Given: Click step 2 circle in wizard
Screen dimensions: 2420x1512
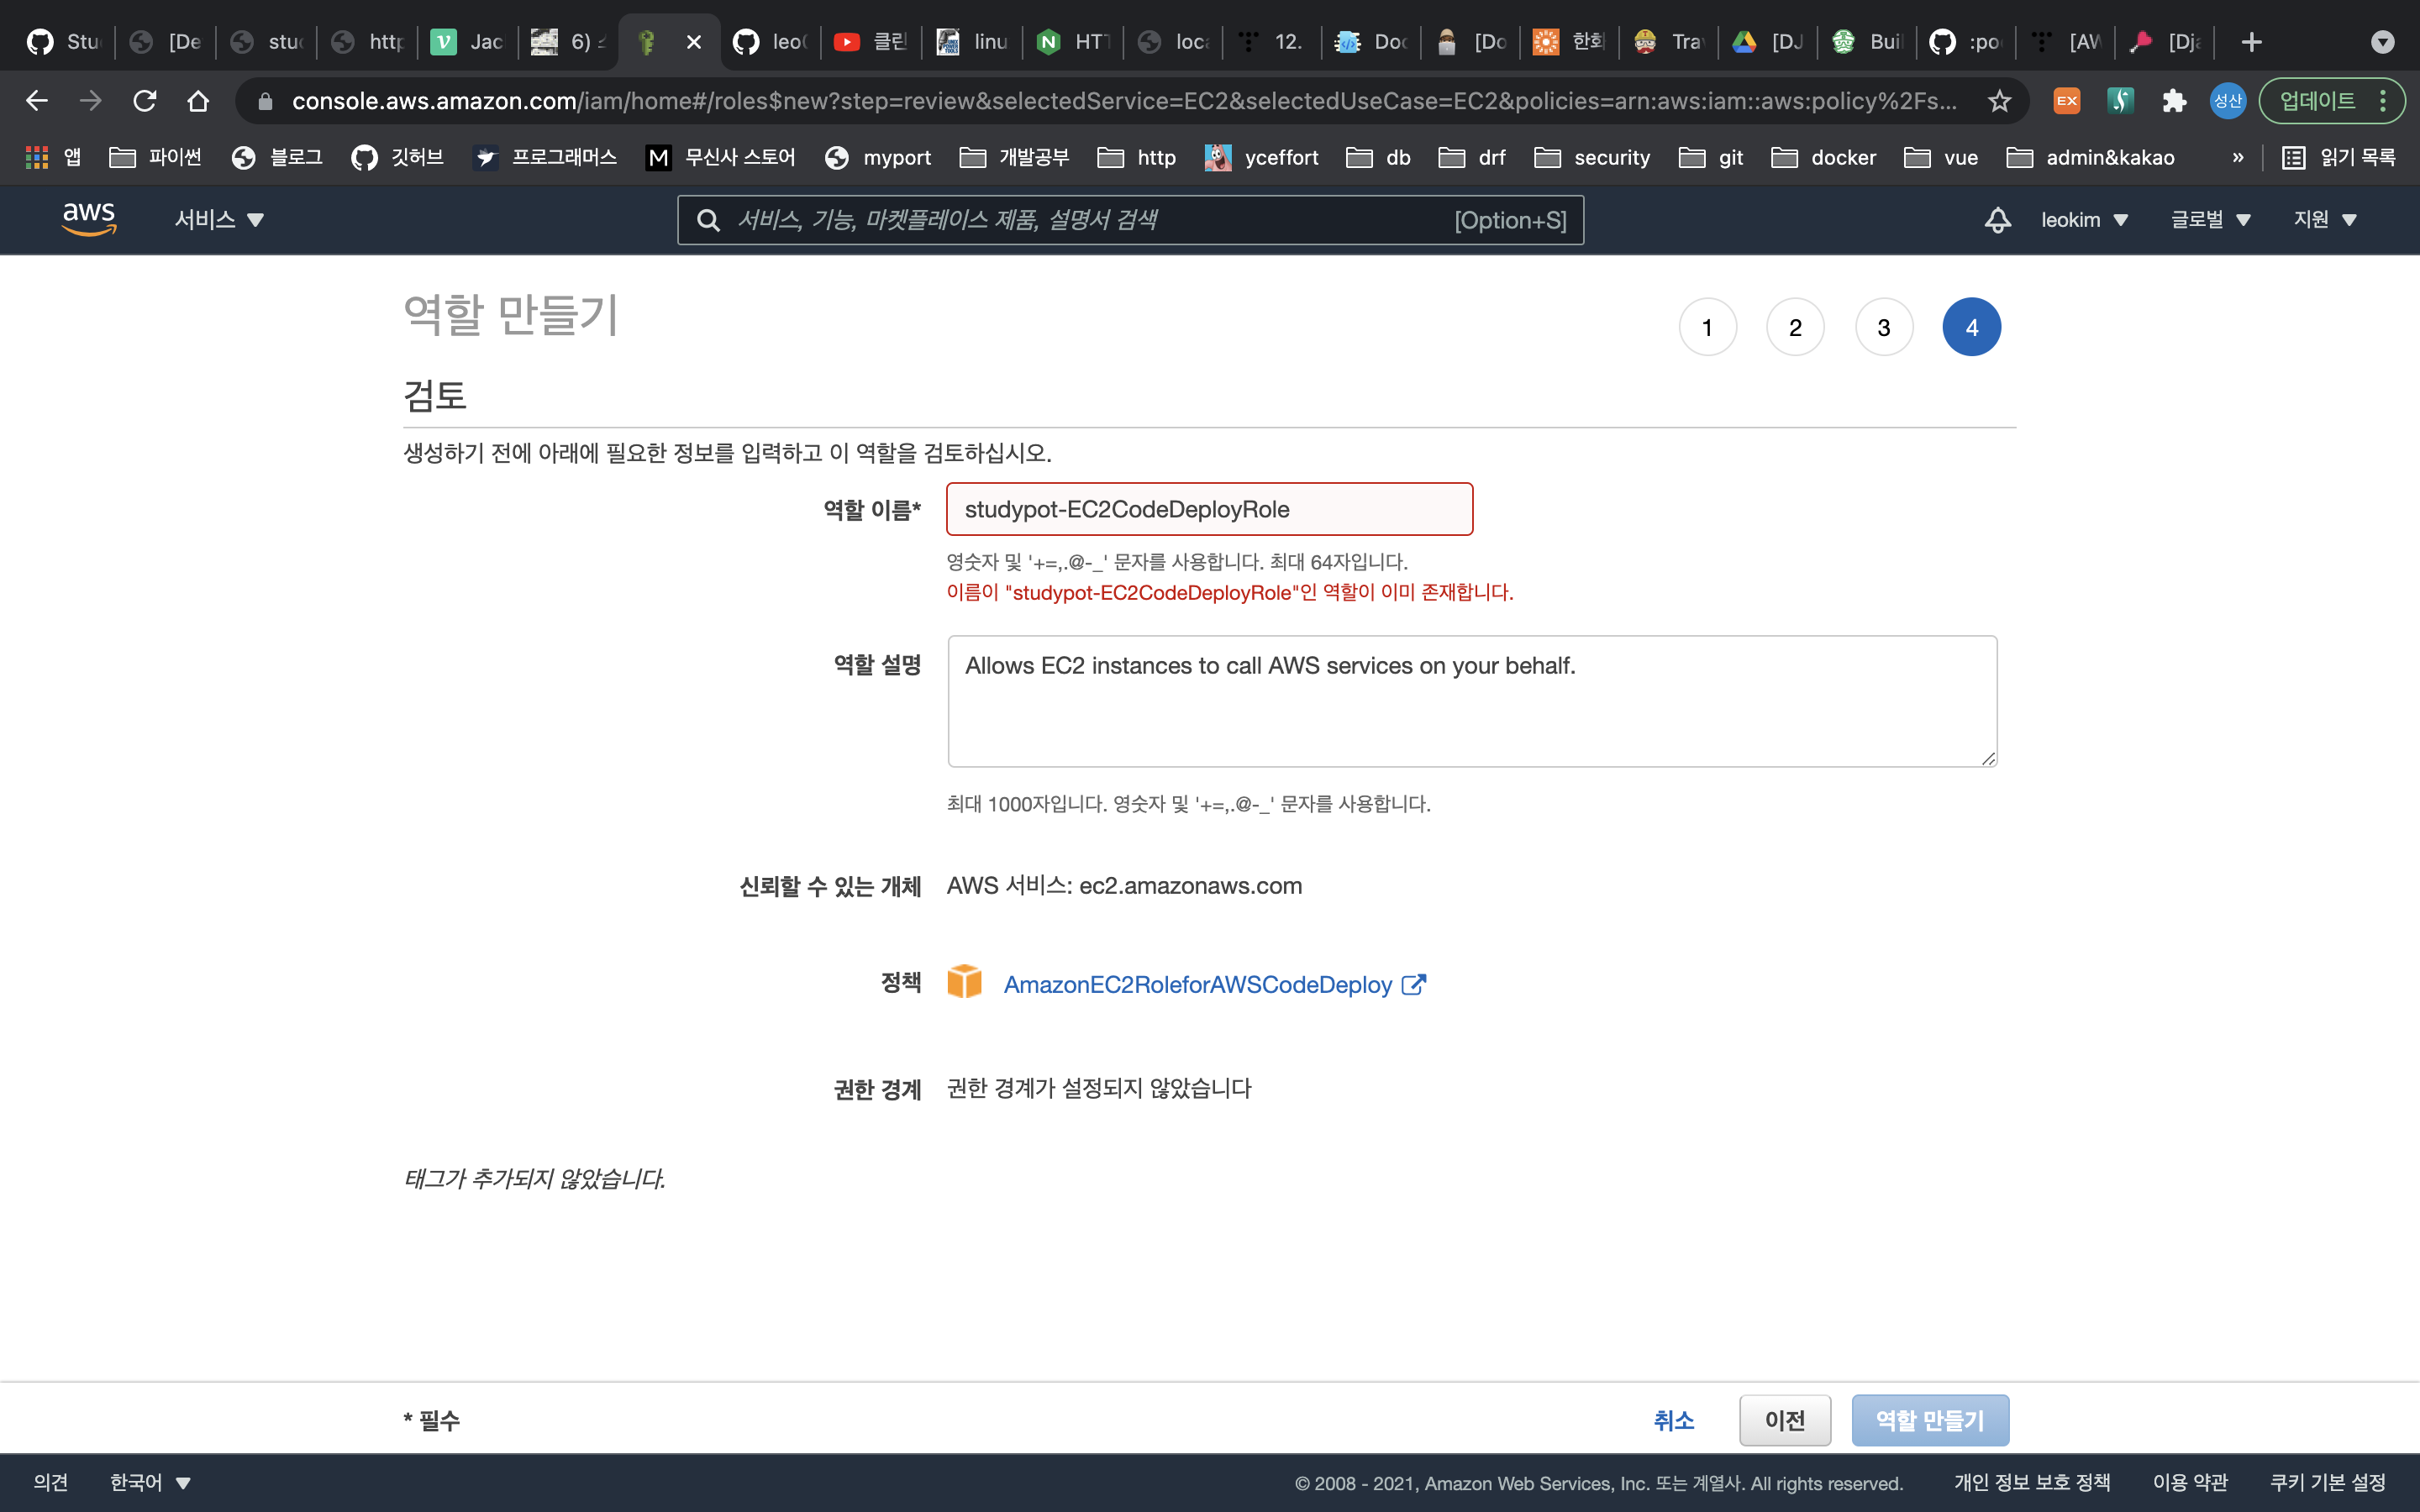Looking at the screenshot, I should click(x=1795, y=326).
